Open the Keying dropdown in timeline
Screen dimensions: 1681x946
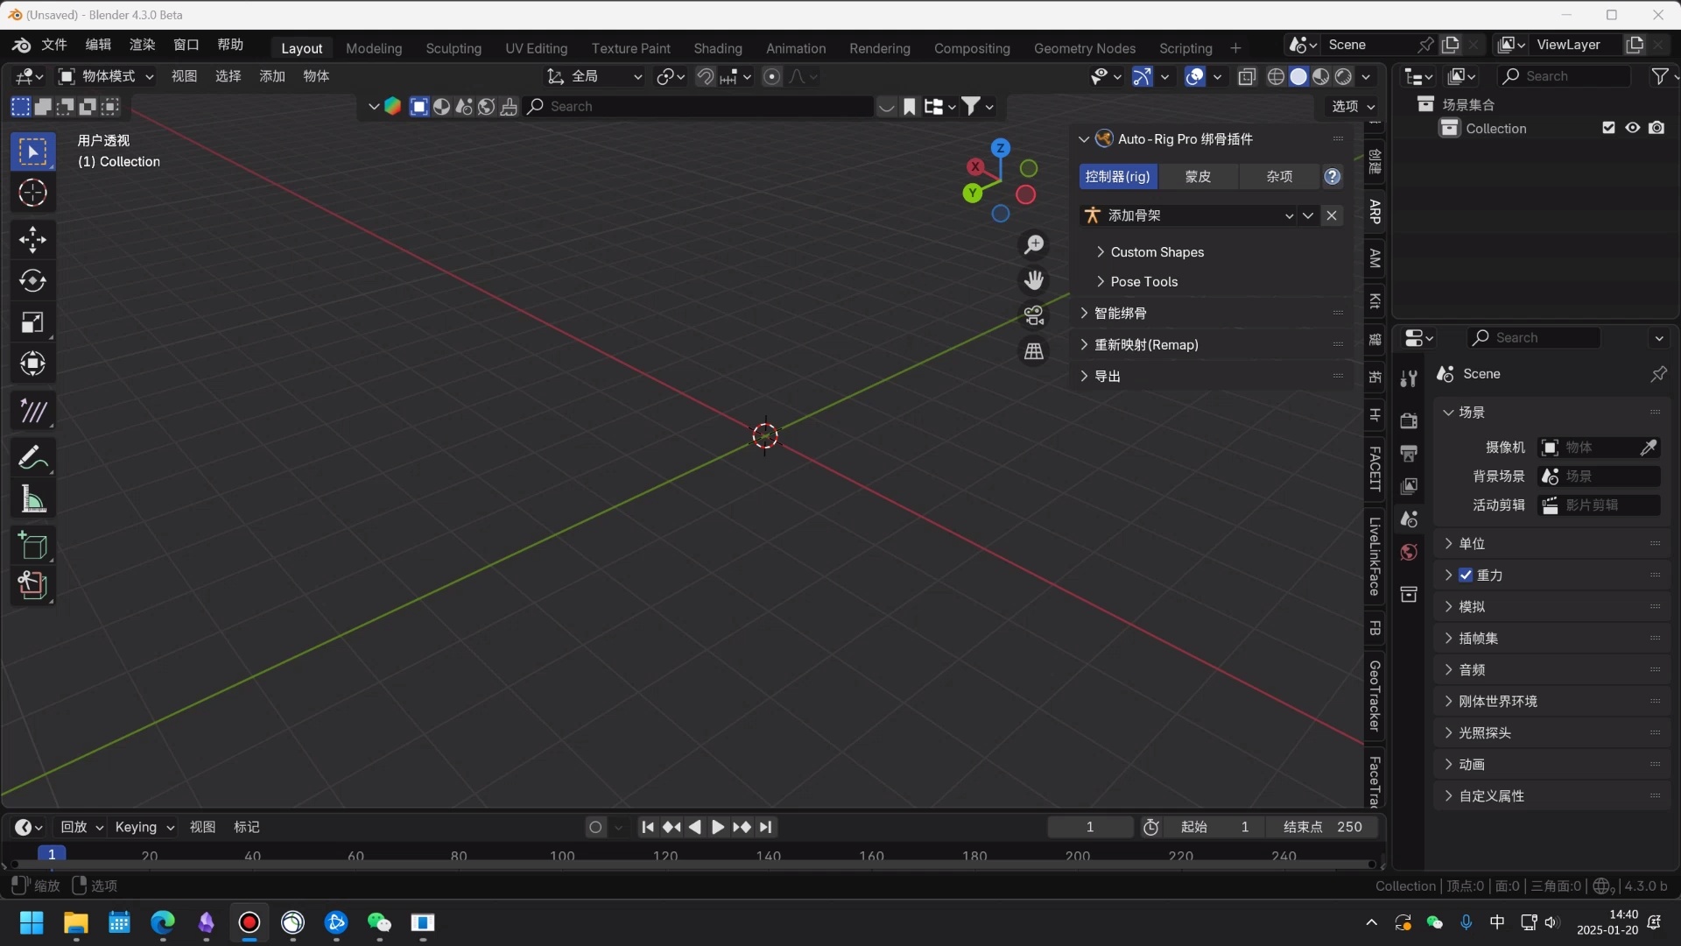[x=144, y=828]
